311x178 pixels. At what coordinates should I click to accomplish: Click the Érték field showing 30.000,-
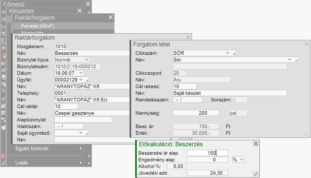click(196, 133)
